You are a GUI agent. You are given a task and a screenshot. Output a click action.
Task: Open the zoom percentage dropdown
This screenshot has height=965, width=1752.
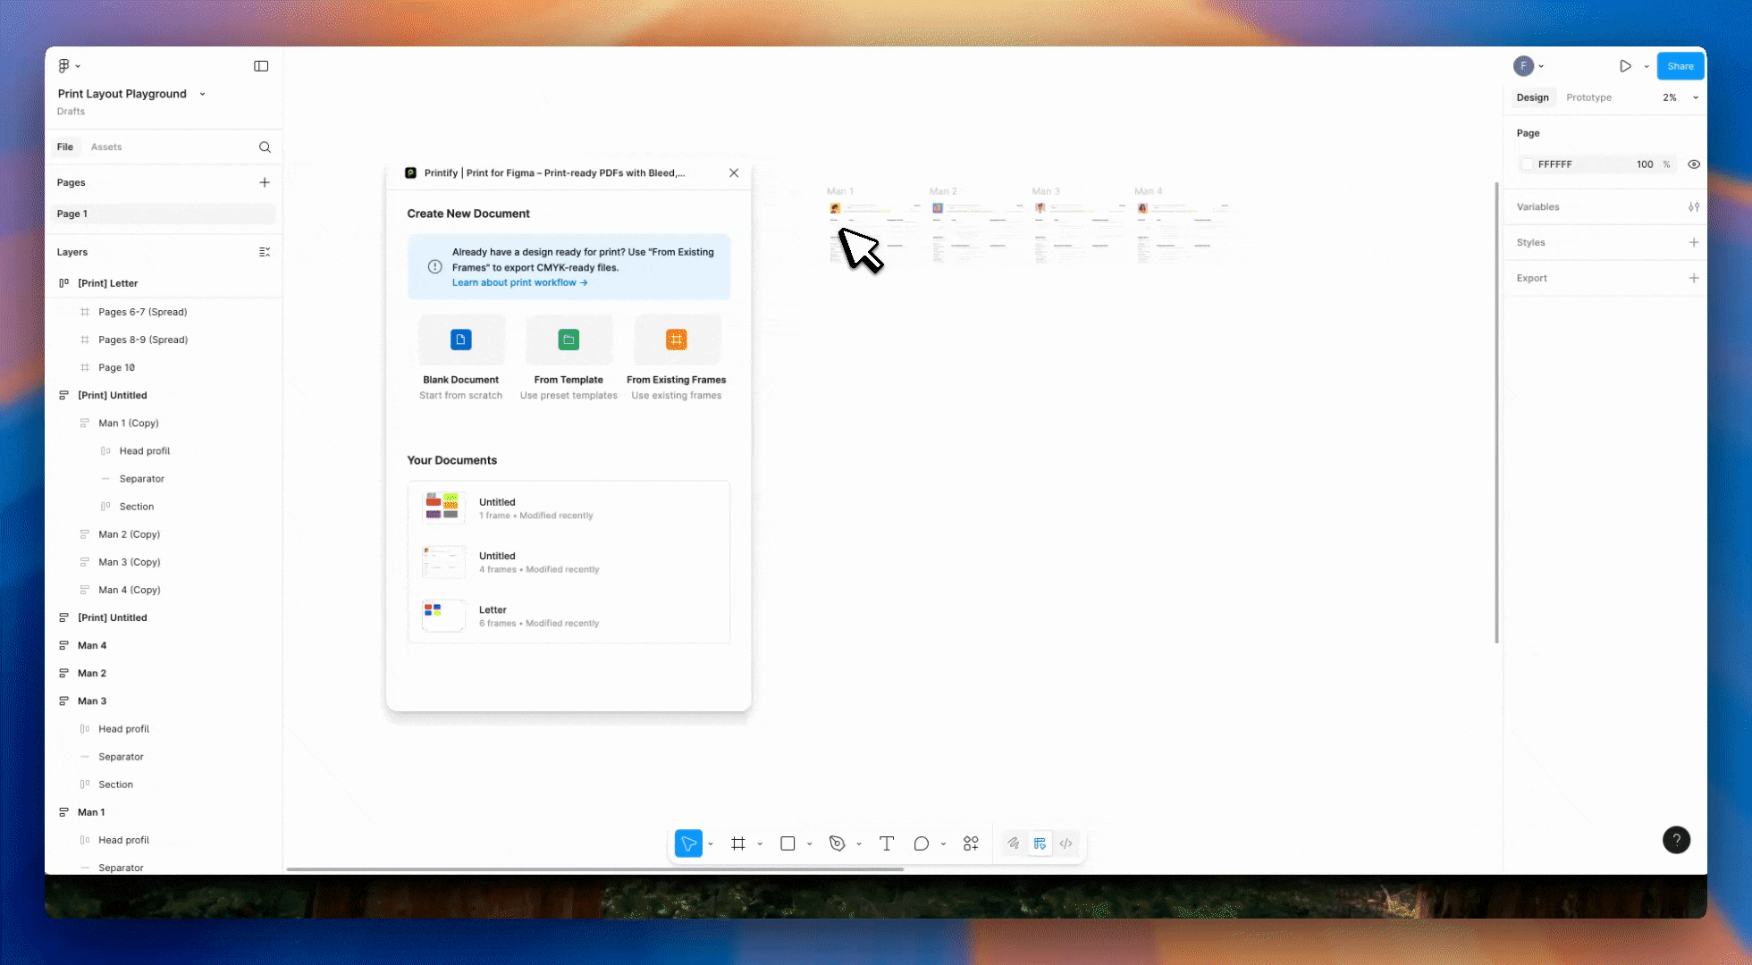pyautogui.click(x=1695, y=97)
